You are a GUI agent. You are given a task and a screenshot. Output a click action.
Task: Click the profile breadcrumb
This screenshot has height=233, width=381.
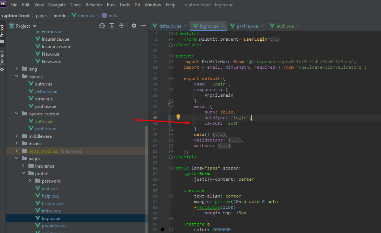[x=60, y=16]
